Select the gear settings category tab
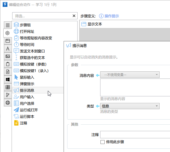170x152 pixels. click(8, 33)
